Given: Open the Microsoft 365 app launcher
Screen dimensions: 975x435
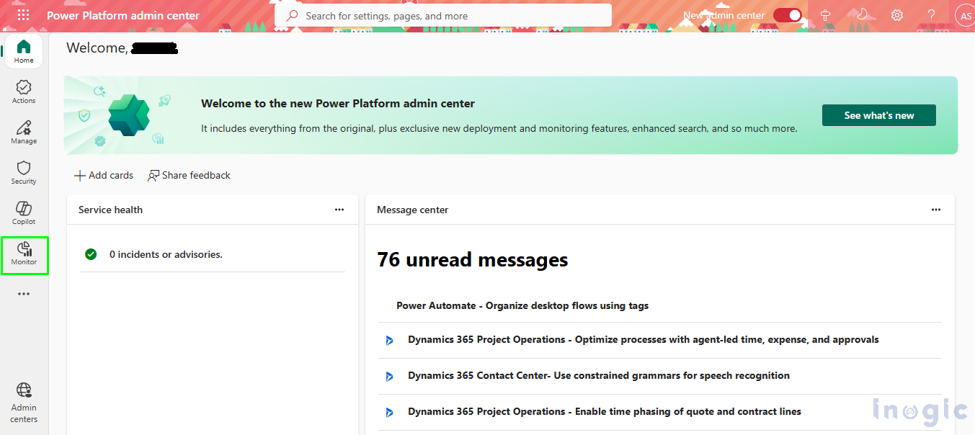Looking at the screenshot, I should [x=23, y=15].
